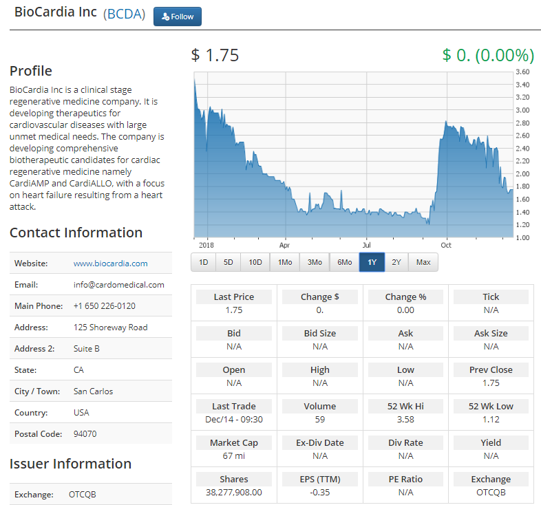Click the 2018 label on chart axis
This screenshot has width=541, height=505.
(206, 245)
